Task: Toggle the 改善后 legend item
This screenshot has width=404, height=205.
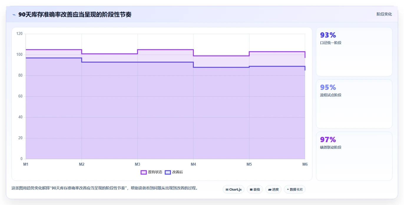Action: (x=174, y=172)
